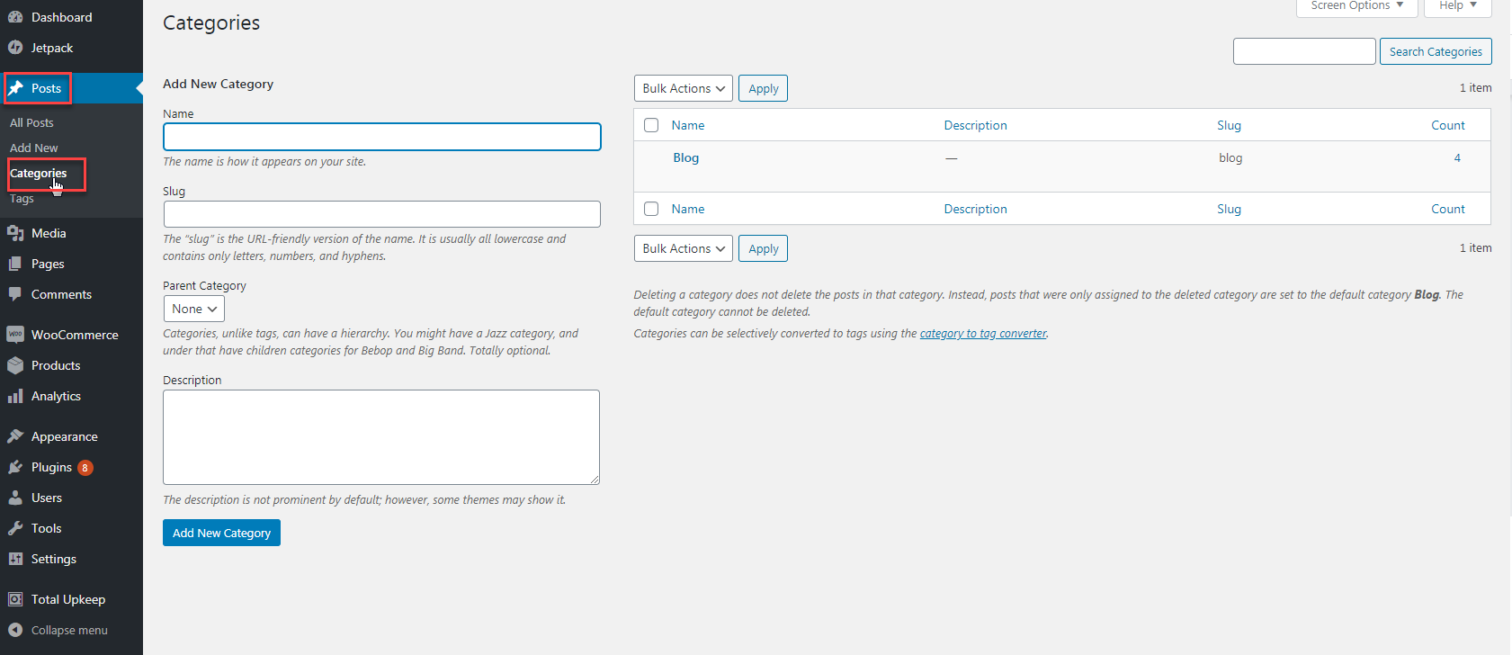Click the WooCommerce logo icon
The image size is (1512, 655).
point(15,335)
